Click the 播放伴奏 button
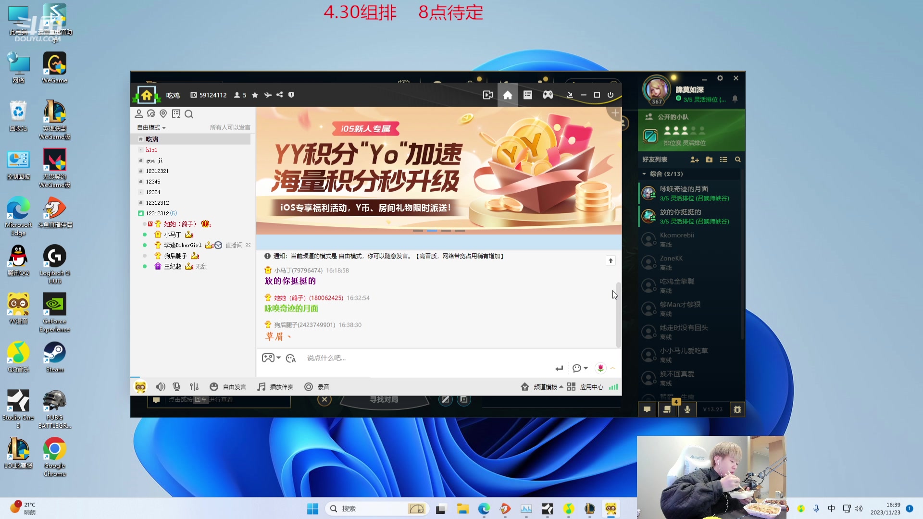The width and height of the screenshot is (923, 519). (x=275, y=387)
